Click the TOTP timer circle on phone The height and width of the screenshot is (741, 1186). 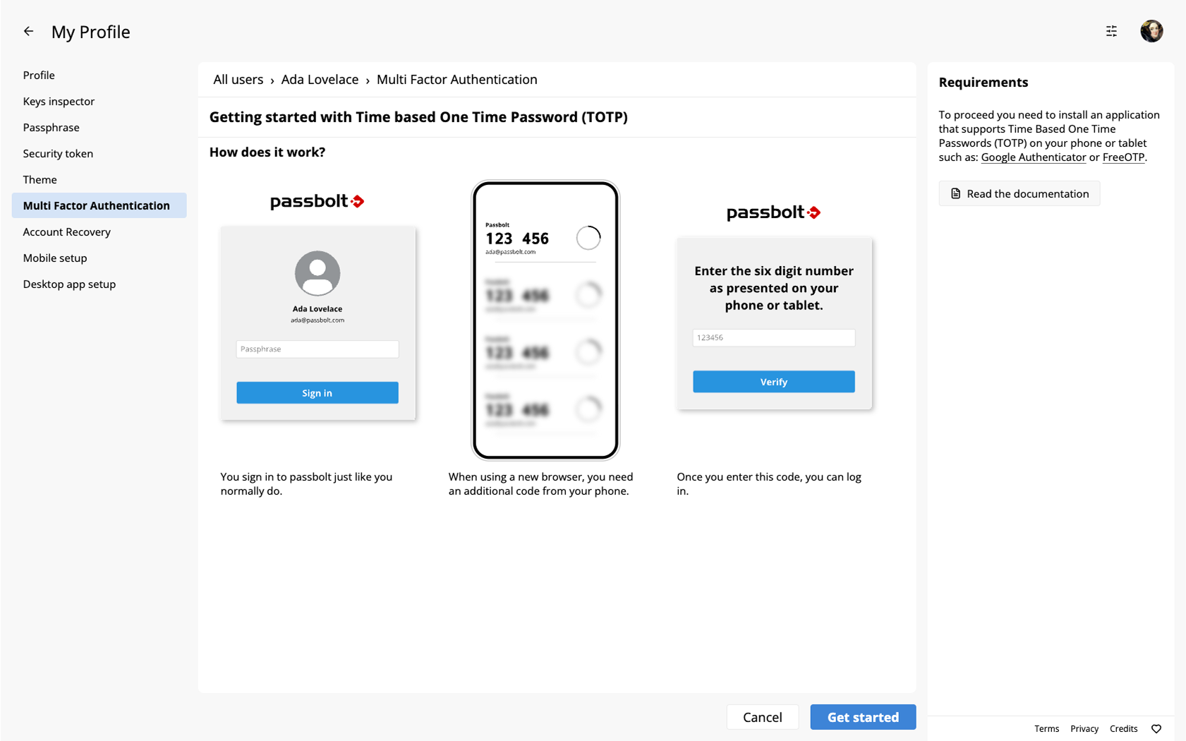(588, 238)
